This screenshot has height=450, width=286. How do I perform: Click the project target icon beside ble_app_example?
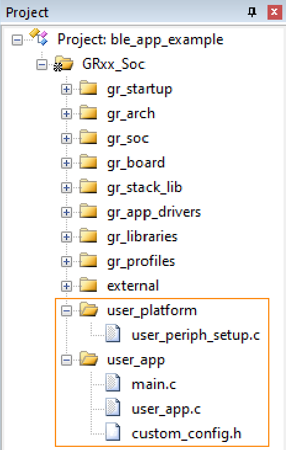click(x=39, y=37)
